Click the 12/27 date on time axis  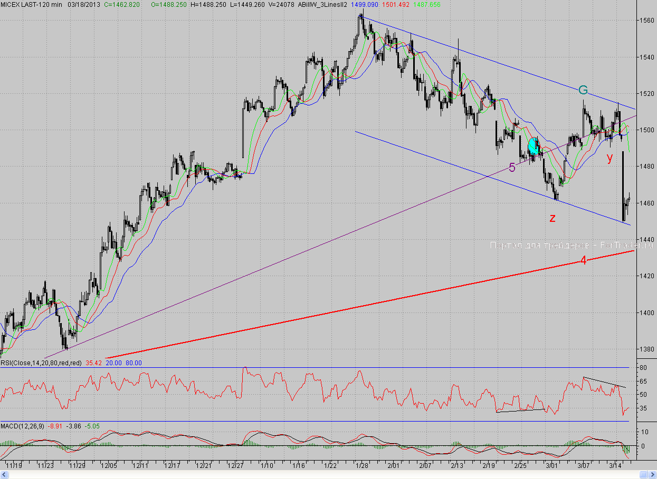coord(234,466)
